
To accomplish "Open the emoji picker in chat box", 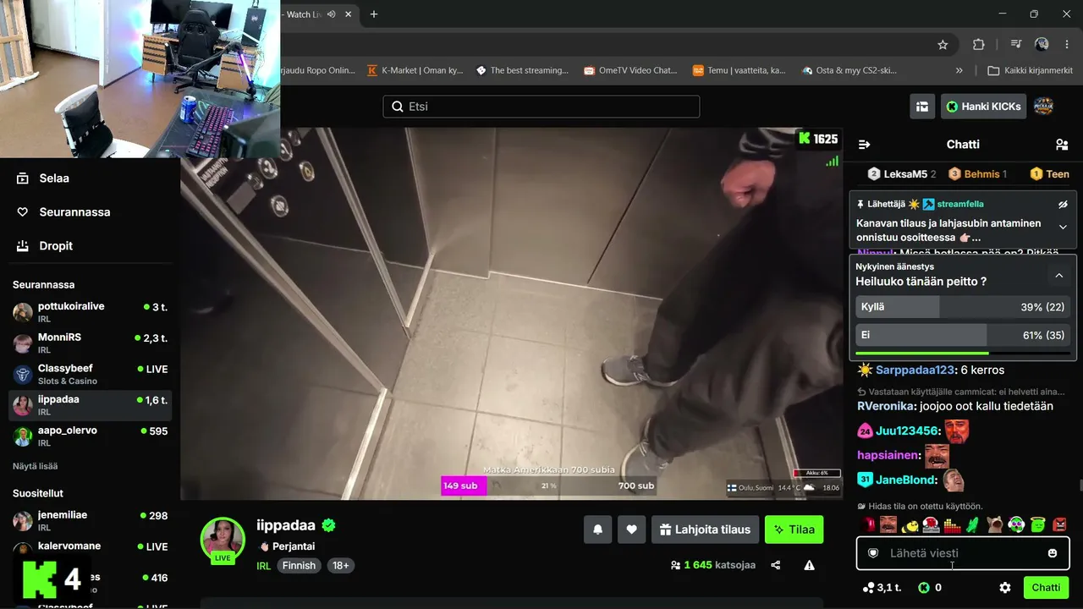I will pos(1053,553).
